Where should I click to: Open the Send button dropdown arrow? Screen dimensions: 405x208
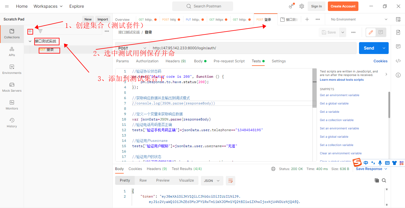384,48
